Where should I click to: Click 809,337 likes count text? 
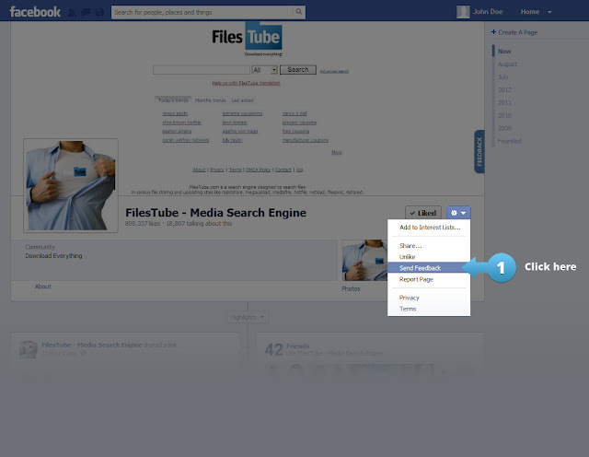click(x=143, y=223)
